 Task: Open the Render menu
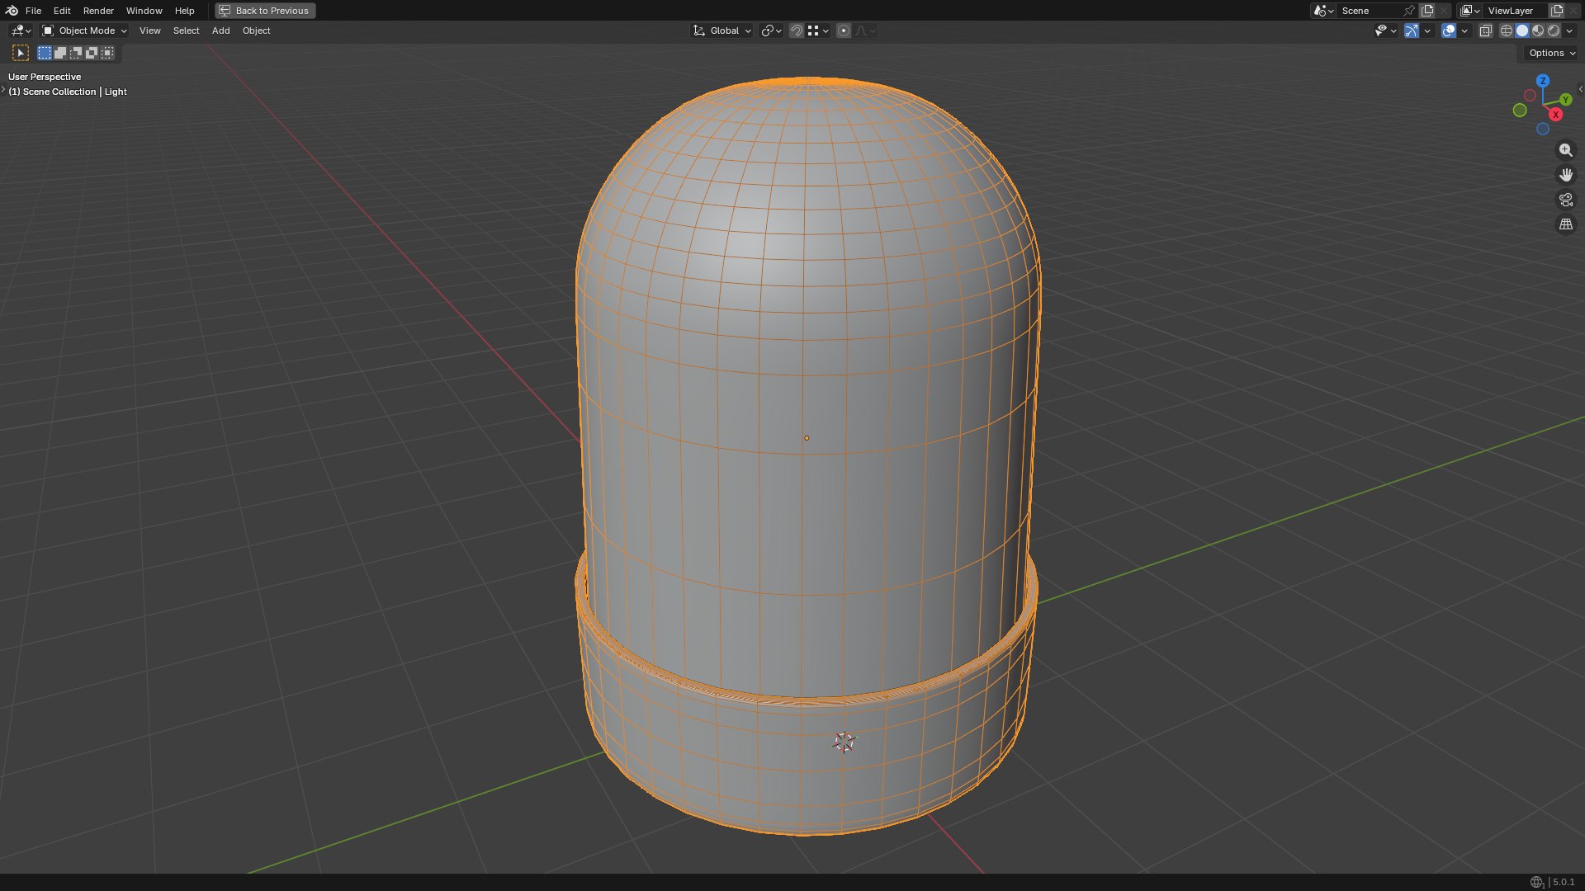[x=98, y=11]
